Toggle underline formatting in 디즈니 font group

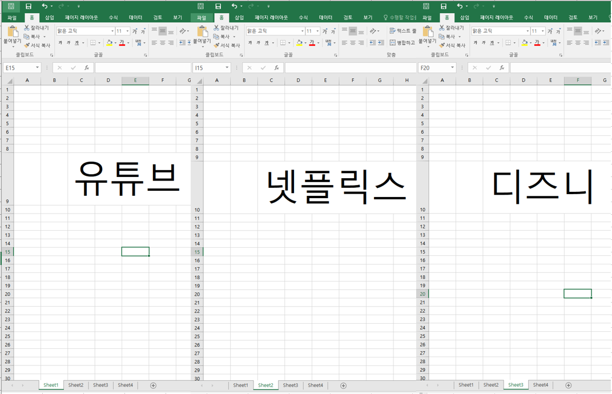click(x=492, y=42)
